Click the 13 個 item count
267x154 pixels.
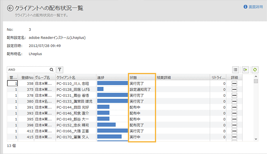point(12,146)
